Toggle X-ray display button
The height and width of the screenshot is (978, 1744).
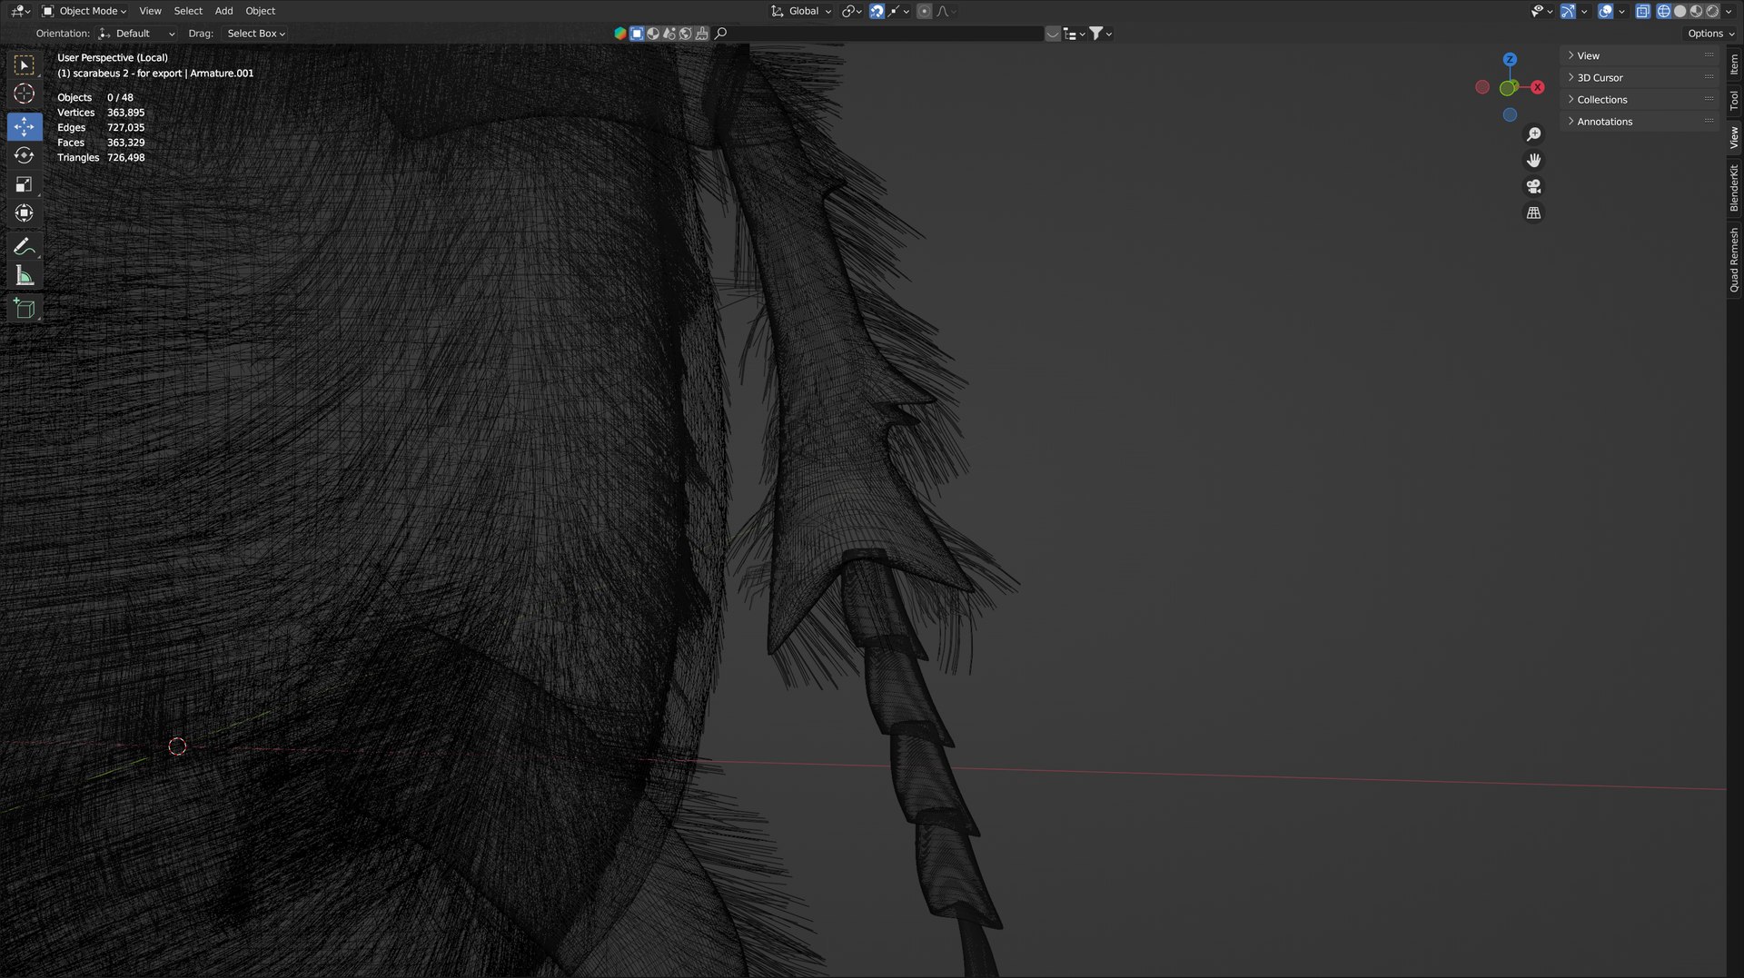[1642, 11]
